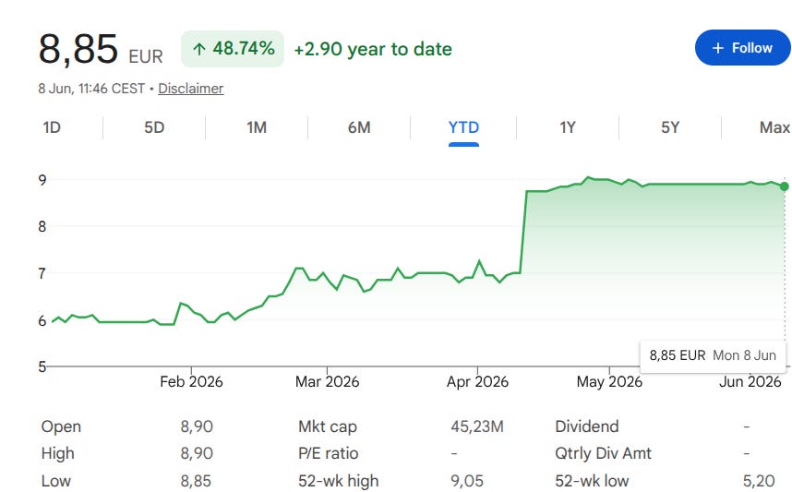Click the Open value 8,90
This screenshot has width=792, height=492.
197,426
